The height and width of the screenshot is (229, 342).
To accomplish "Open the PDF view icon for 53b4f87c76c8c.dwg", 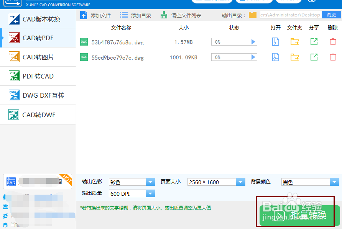I will [x=275, y=42].
